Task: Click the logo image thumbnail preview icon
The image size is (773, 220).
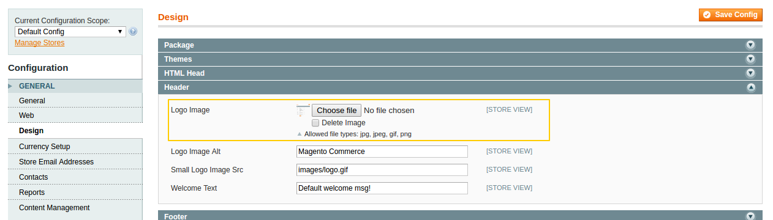Action: pos(303,110)
